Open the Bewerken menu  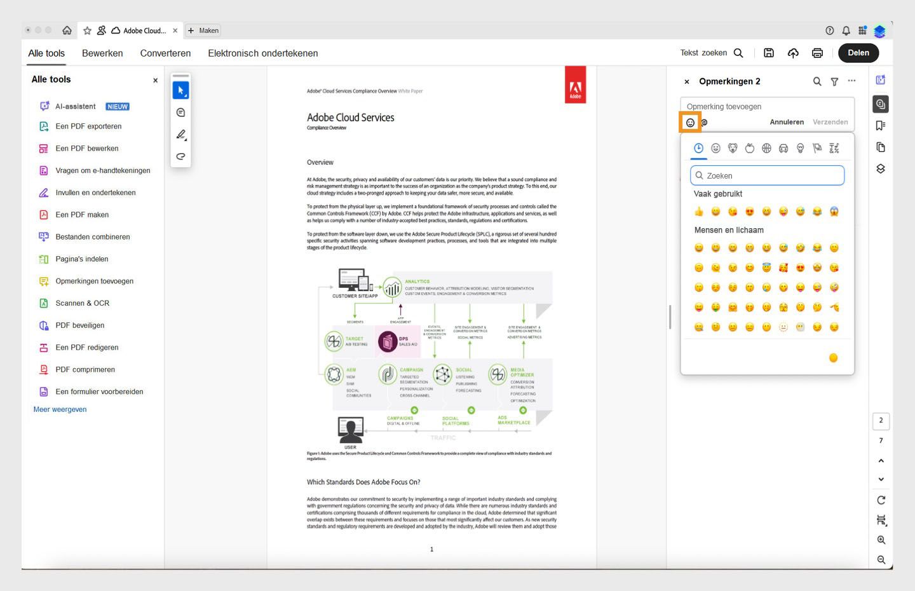(102, 53)
